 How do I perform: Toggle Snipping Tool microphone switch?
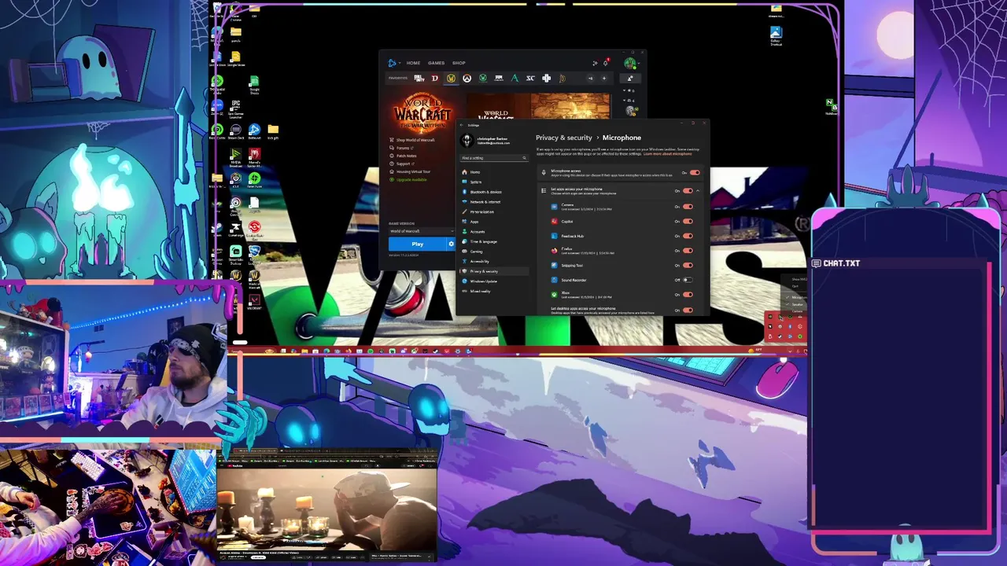[688, 265]
